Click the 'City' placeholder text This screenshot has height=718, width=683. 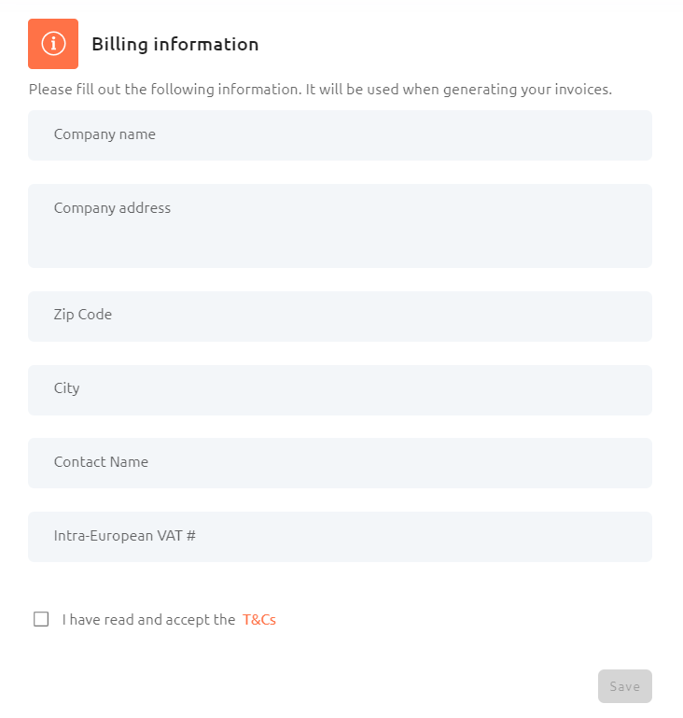click(67, 388)
